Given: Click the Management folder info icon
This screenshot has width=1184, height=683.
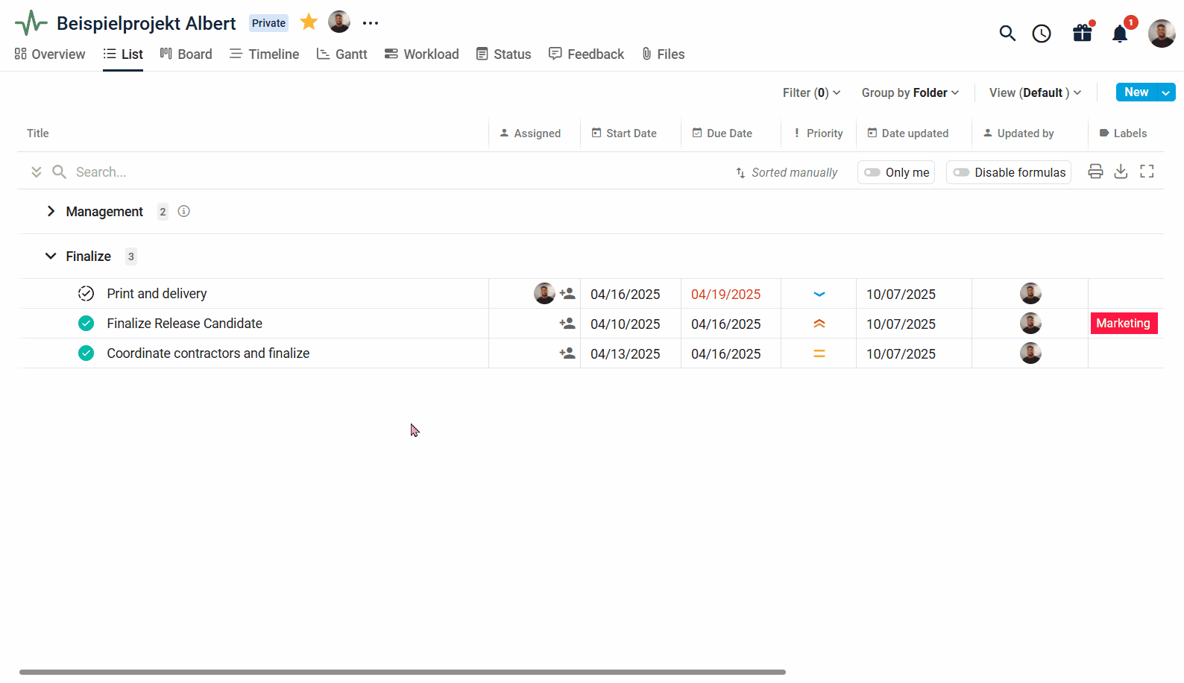Looking at the screenshot, I should [184, 212].
